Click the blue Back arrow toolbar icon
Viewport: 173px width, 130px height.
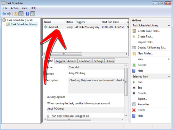point(4,14)
